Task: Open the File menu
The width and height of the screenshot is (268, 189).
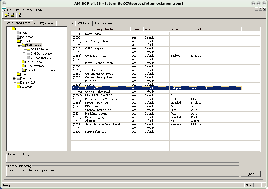Action: tap(9, 10)
